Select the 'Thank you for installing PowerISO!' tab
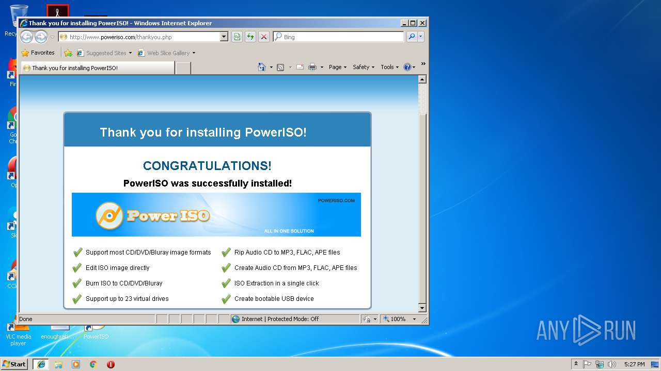The image size is (661, 371). [98, 68]
